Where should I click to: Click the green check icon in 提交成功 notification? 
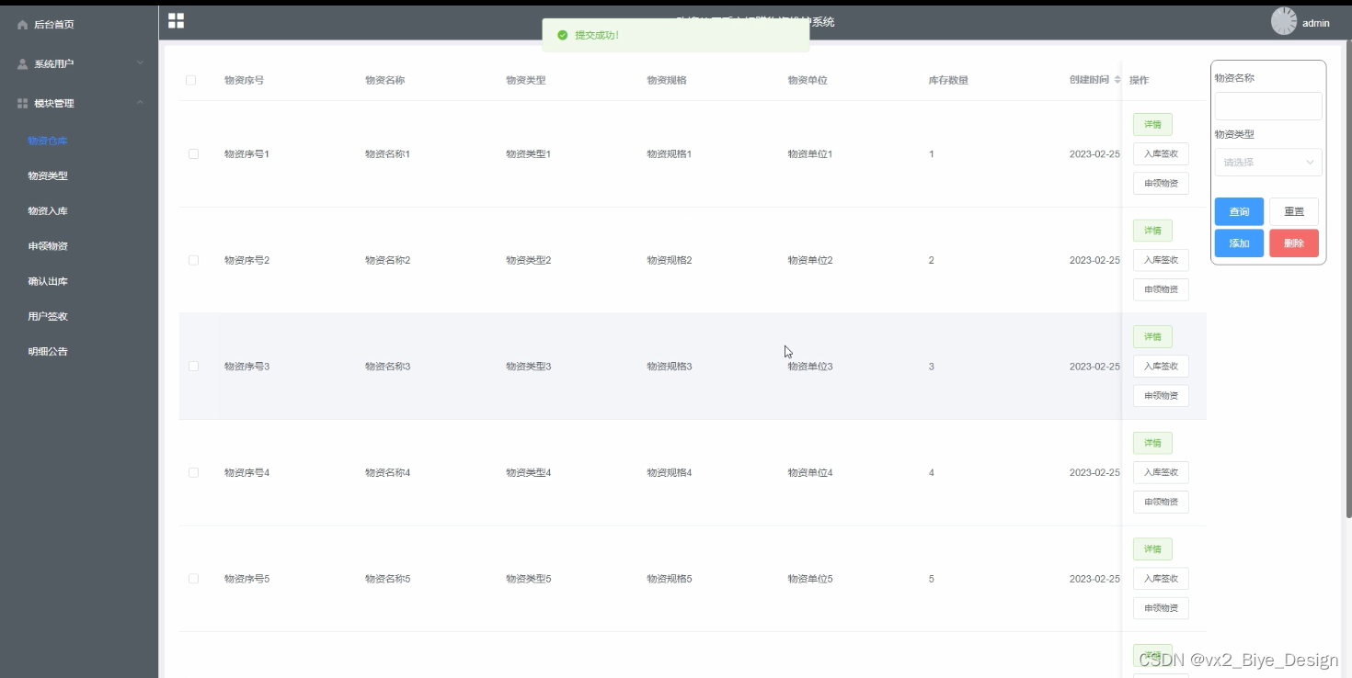(562, 35)
